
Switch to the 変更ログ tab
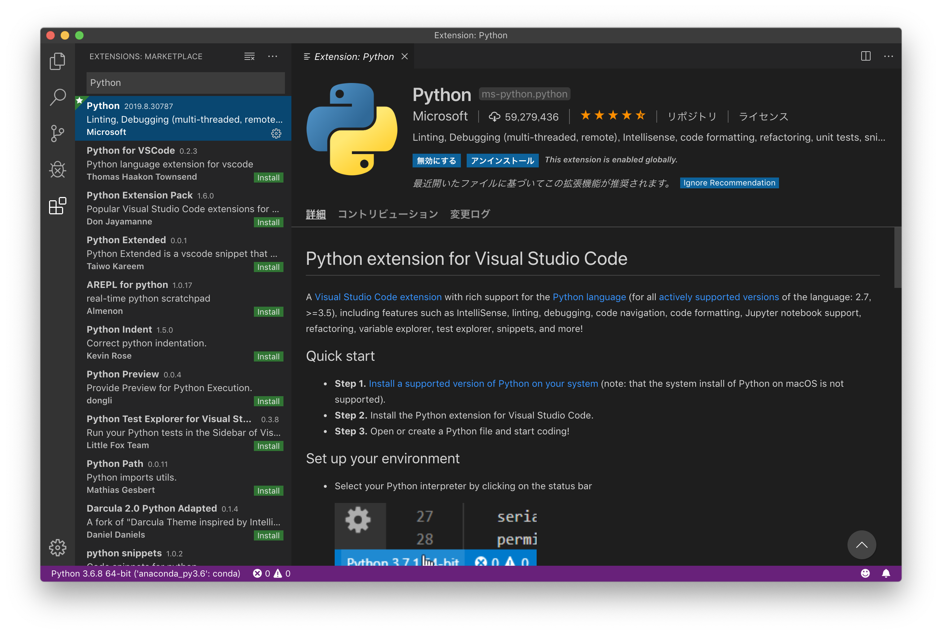[470, 214]
